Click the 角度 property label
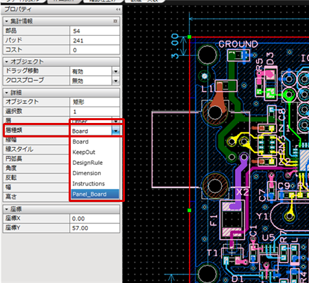This screenshot has width=309, height=283. 11,168
